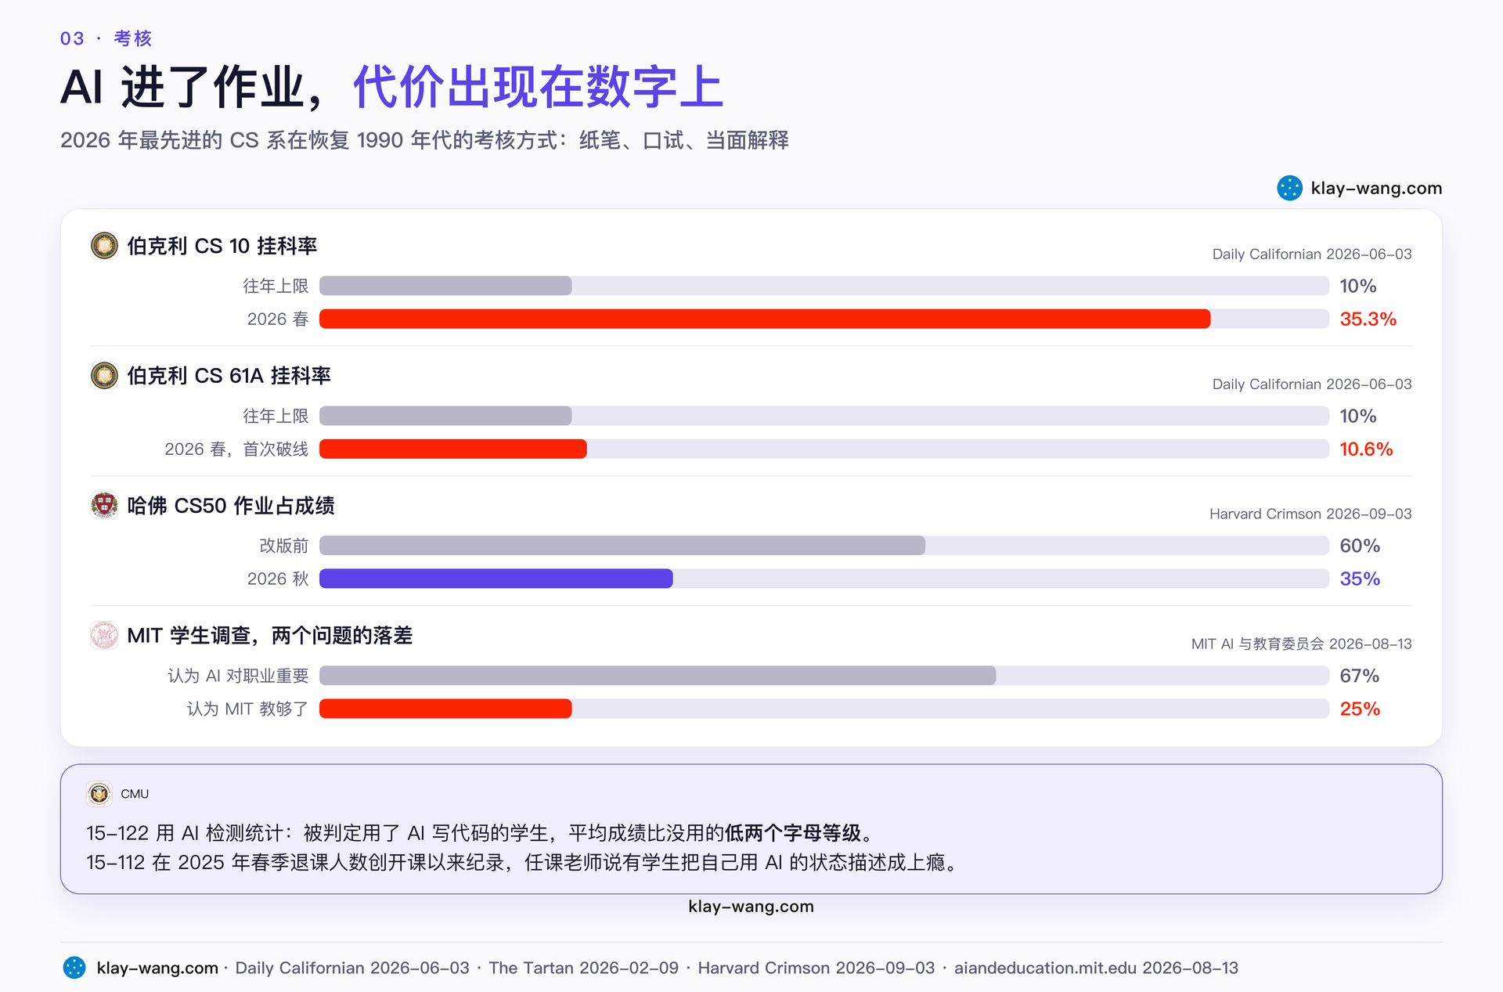Screen dimensions: 1503x992
Task: Click the 伯克利 CS 61A 挂科率 heading
Action: [x=229, y=376]
